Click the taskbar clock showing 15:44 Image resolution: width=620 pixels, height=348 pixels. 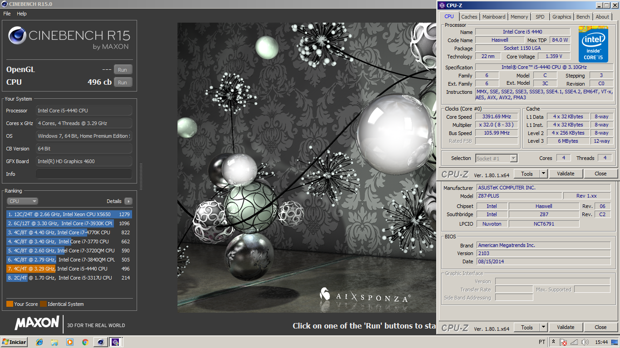pos(601,342)
